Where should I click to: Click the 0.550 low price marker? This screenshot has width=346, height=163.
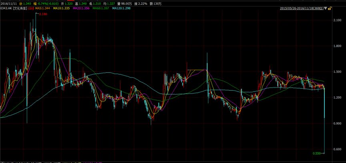(x=317, y=153)
